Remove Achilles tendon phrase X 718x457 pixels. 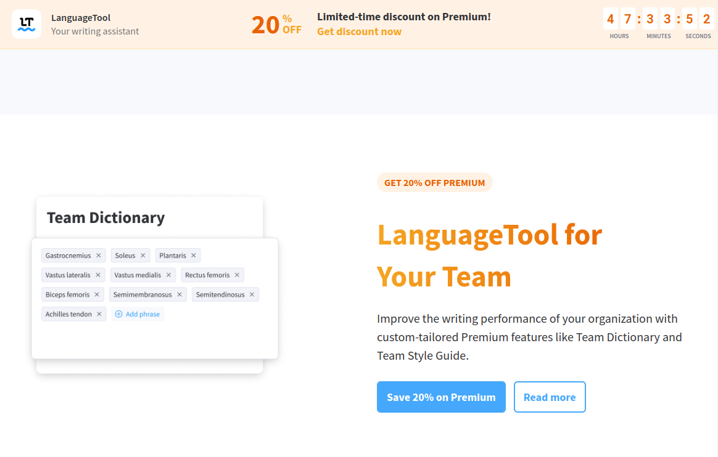(99, 314)
